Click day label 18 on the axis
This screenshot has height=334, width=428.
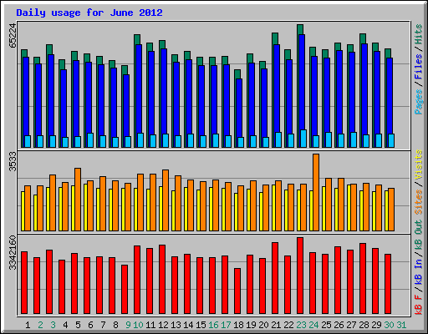(x=238, y=325)
